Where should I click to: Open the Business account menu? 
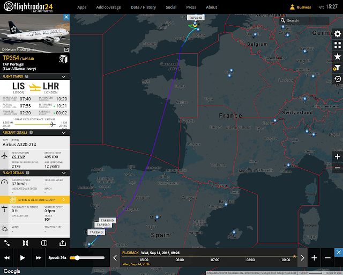[300, 7]
